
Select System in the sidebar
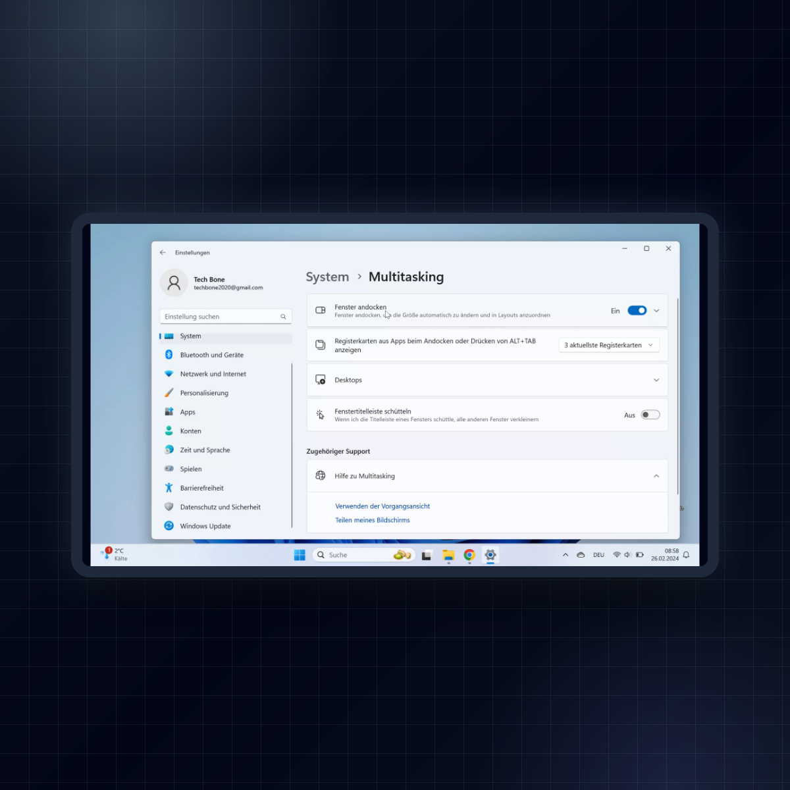click(x=226, y=336)
